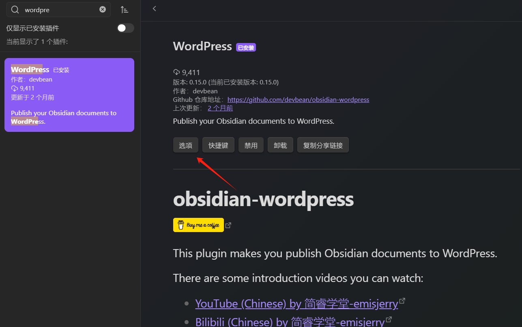Open the plugin 选项 settings

click(x=185, y=144)
